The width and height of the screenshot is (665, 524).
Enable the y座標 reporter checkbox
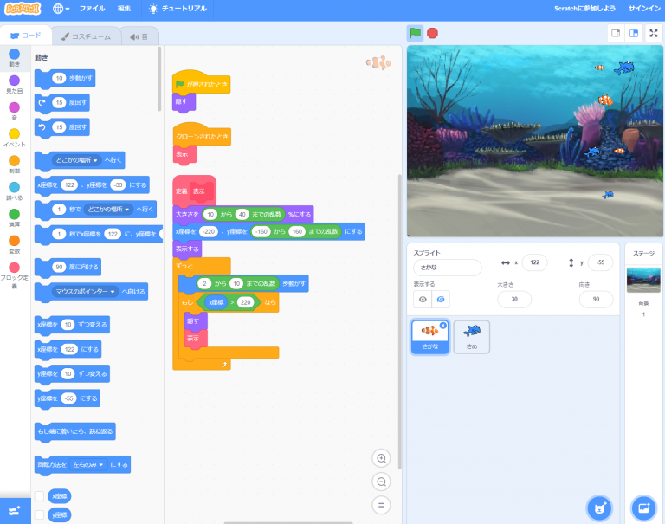(40, 514)
